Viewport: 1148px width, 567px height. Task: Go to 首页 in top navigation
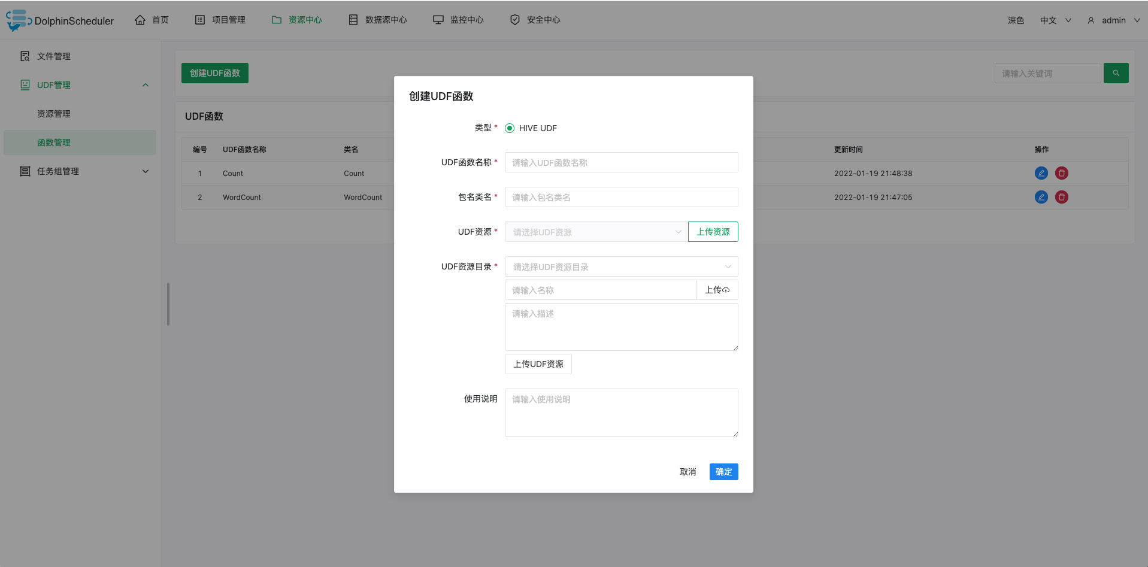[x=152, y=20]
